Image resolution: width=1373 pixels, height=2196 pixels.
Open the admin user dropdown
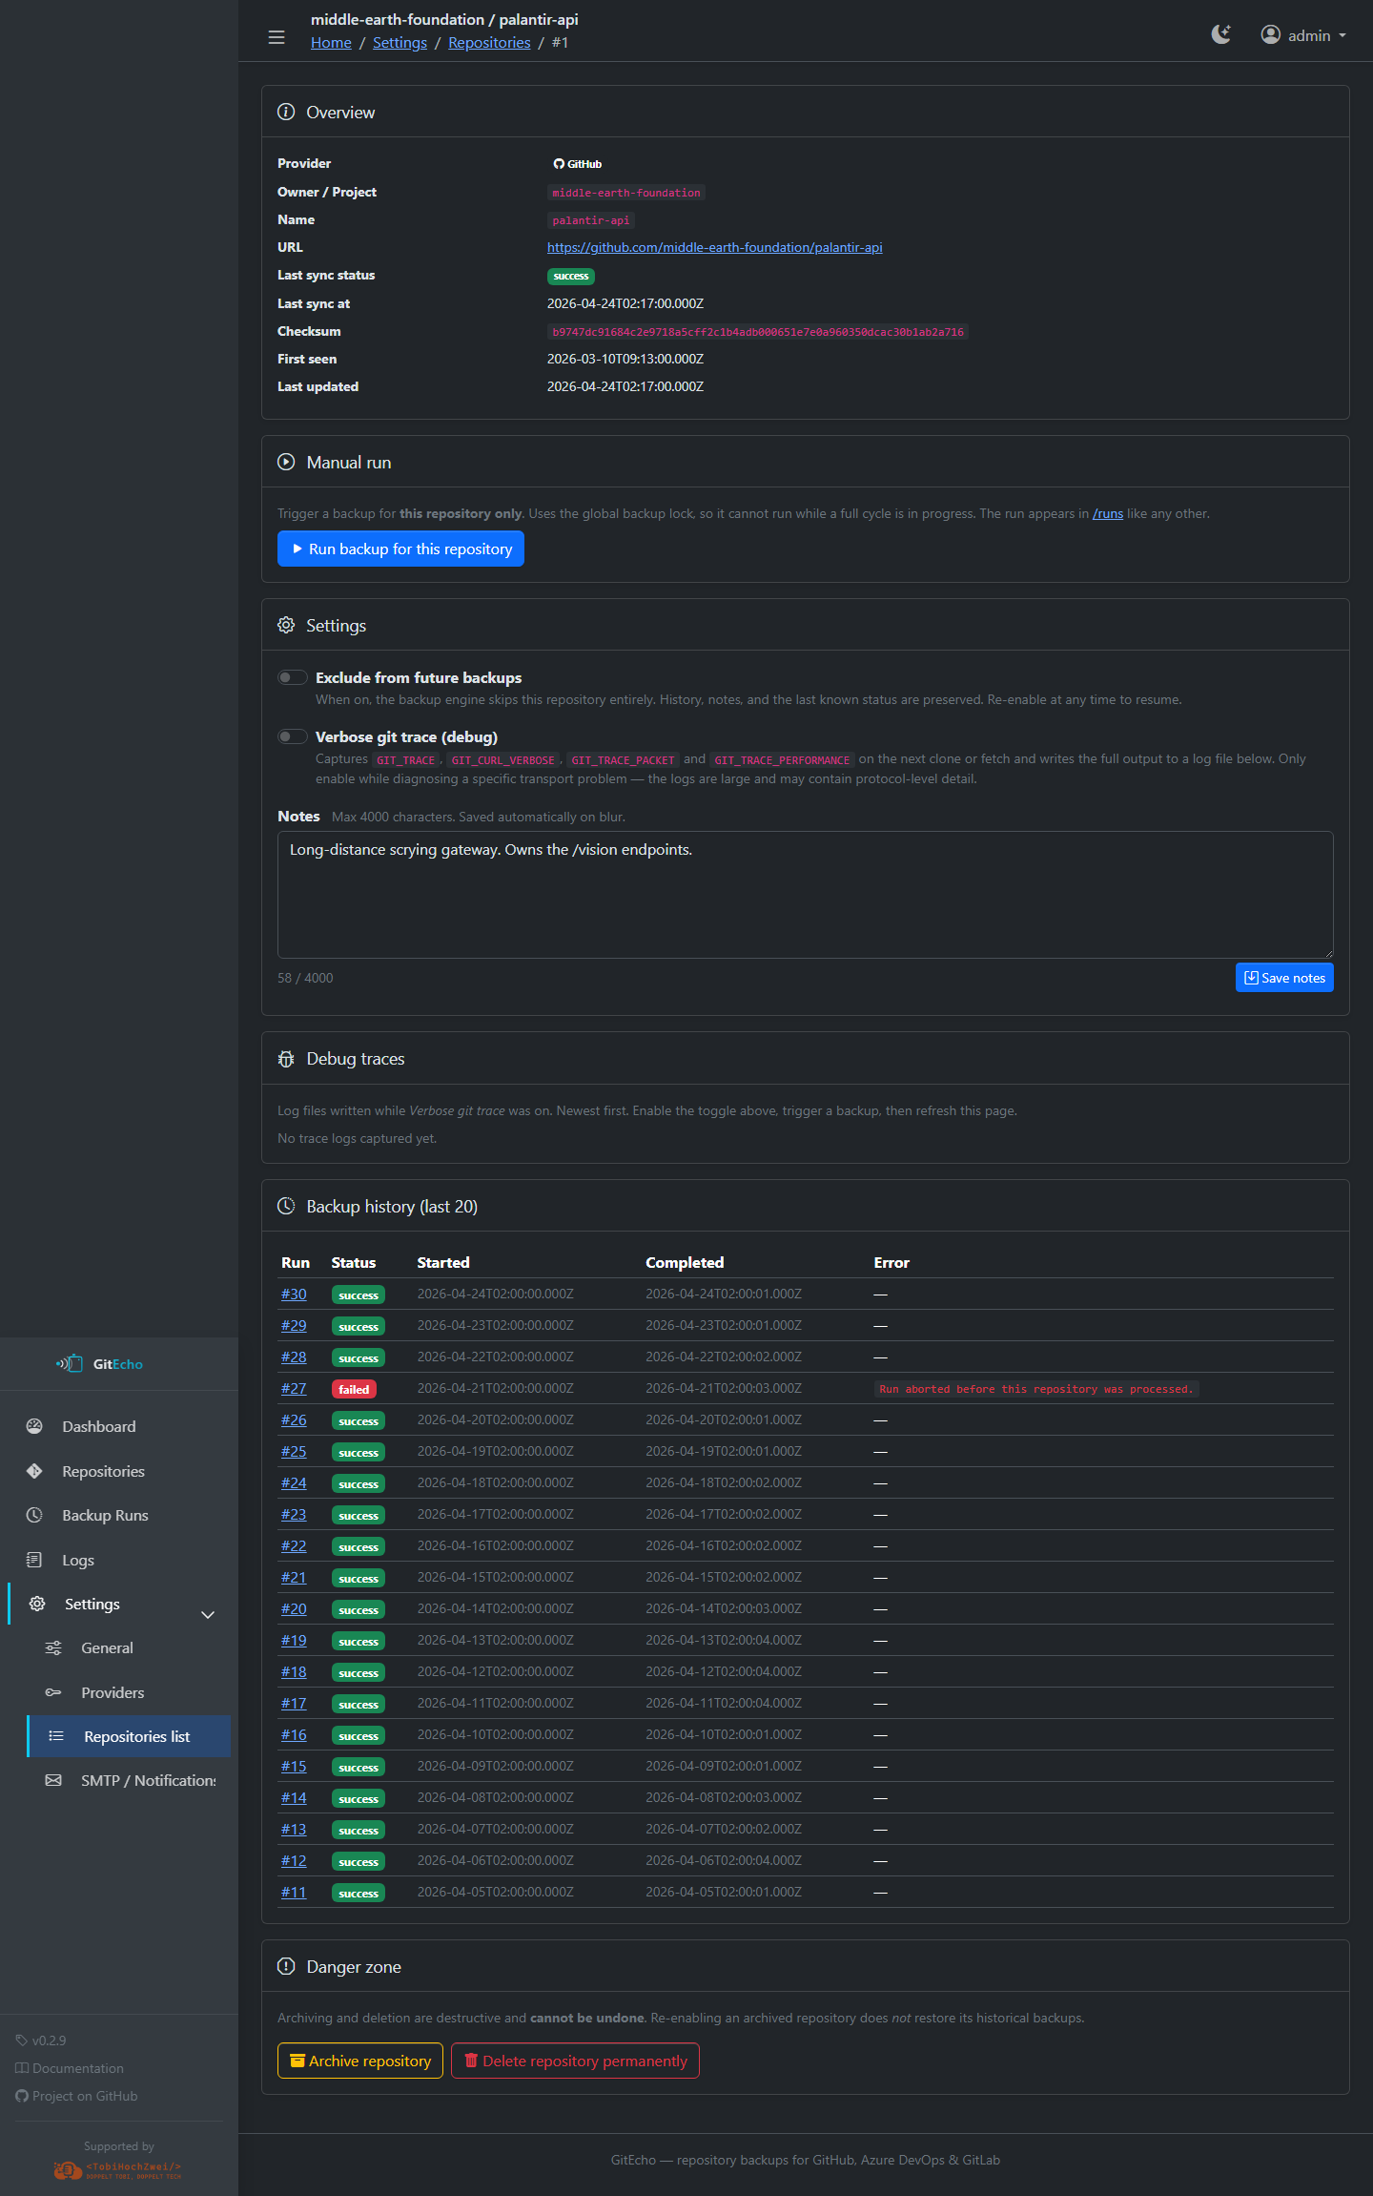(x=1303, y=35)
